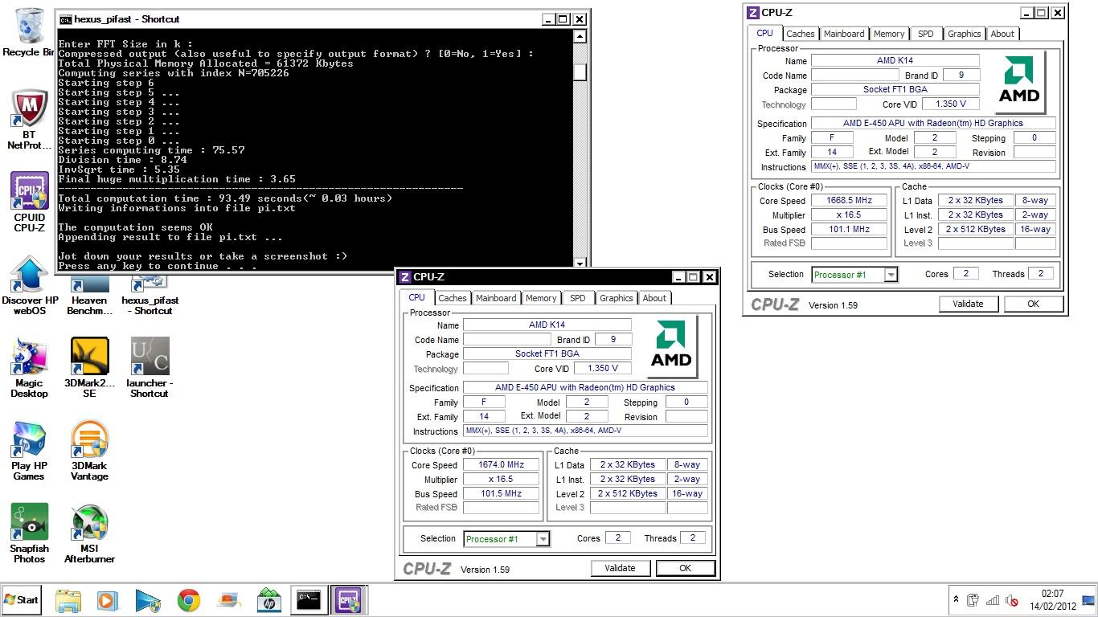Click Validate in top-right CPU-Z window

point(968,304)
